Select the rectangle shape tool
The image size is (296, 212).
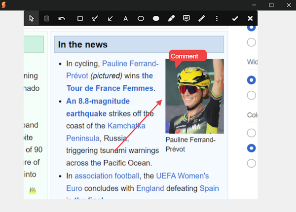click(x=80, y=18)
